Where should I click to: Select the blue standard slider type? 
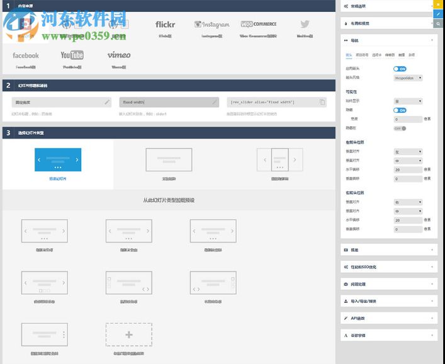pos(58,159)
